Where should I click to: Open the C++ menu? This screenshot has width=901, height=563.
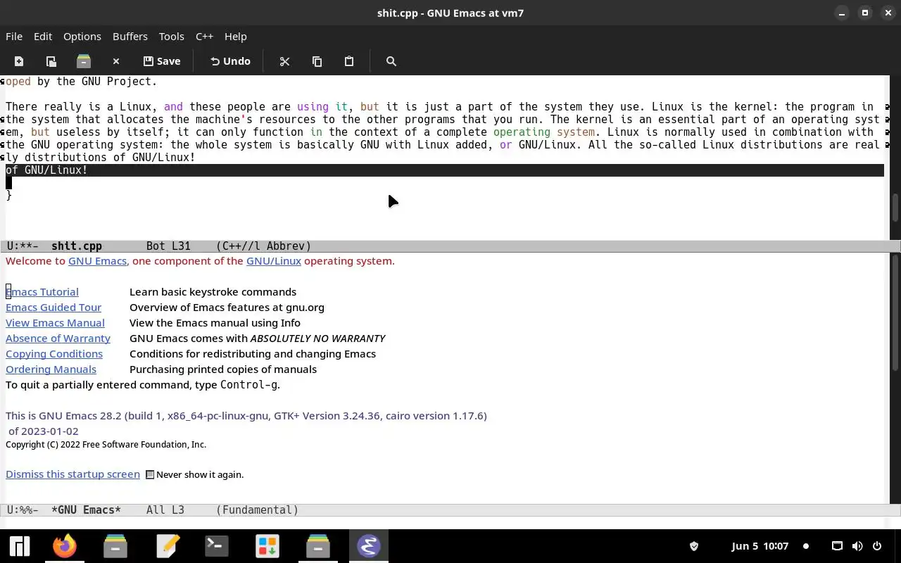[204, 36]
